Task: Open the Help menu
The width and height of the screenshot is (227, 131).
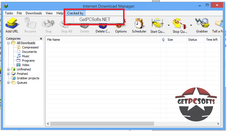Action: (60, 13)
